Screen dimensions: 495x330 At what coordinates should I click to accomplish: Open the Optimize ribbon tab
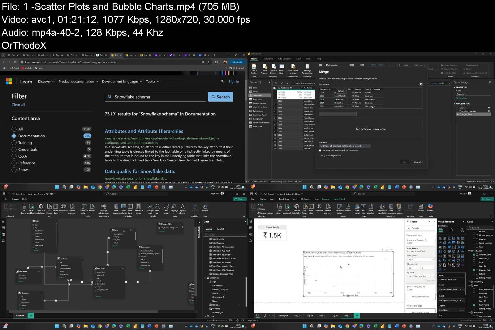click(305, 199)
